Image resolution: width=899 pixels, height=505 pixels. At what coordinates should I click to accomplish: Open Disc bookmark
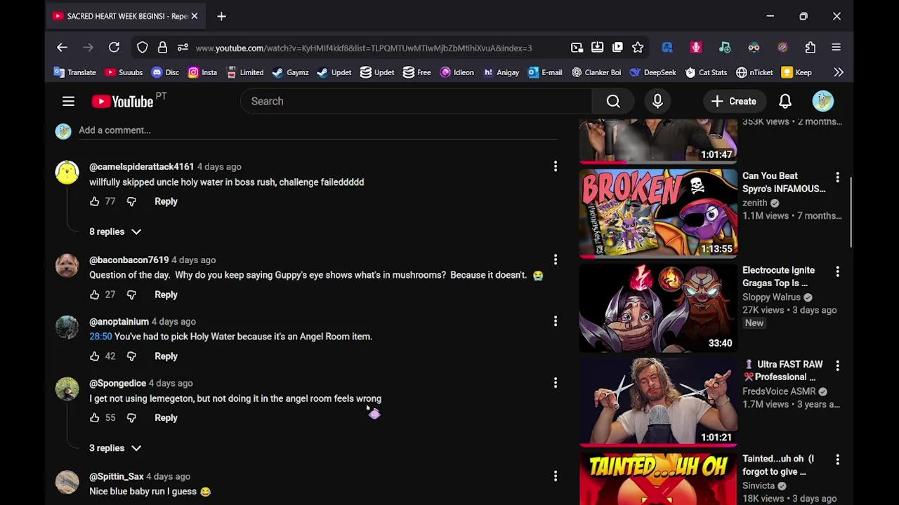tap(165, 72)
